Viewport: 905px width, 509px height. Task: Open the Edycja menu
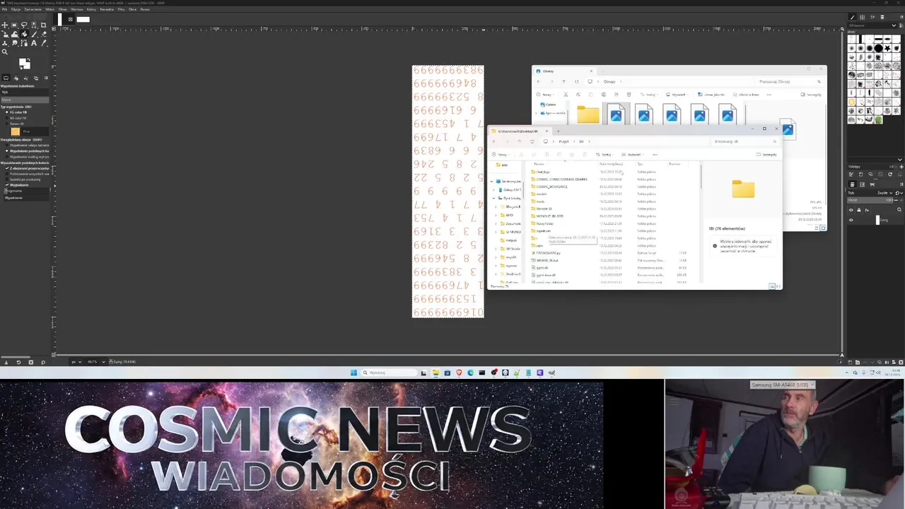coord(16,9)
